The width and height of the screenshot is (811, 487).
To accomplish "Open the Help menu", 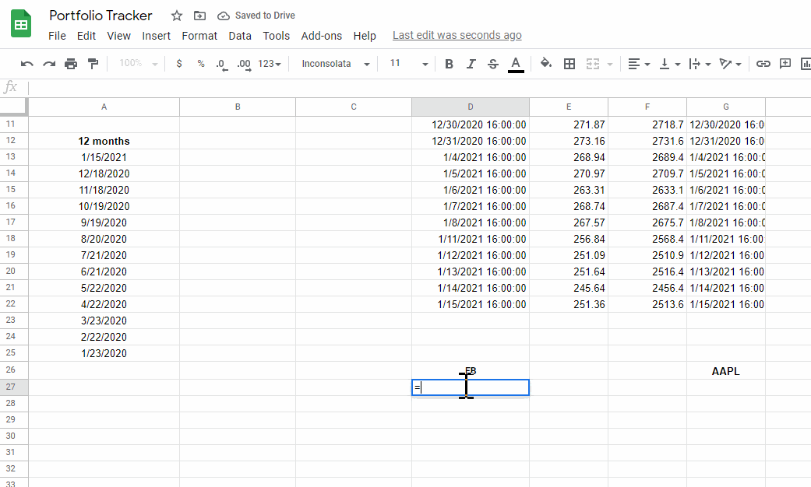I will 365,36.
